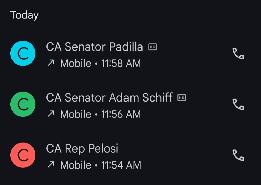Tap the HD badge beside CA Senator Padilla
Image resolution: width=261 pixels, height=185 pixels.
pos(153,47)
